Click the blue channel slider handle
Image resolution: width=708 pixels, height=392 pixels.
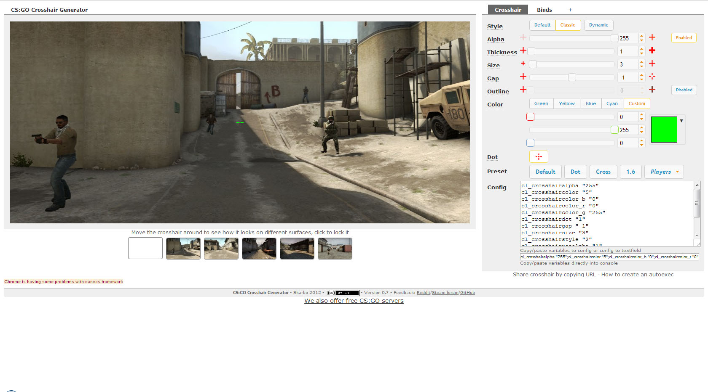530,143
